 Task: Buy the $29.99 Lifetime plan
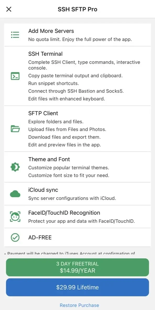pos(77,287)
